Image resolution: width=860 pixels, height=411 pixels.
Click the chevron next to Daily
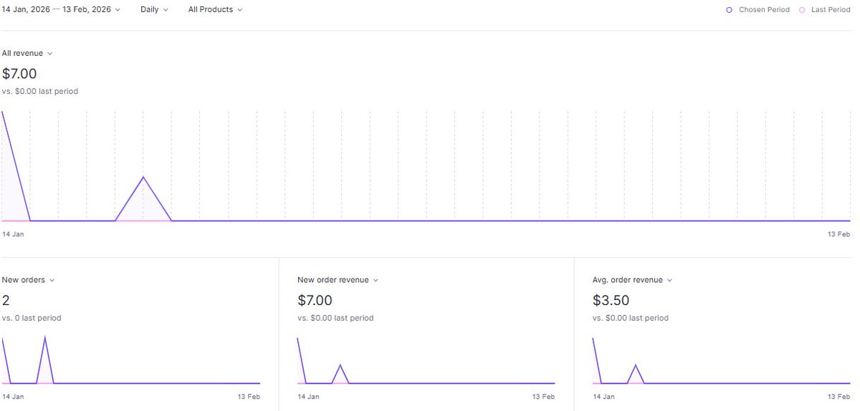click(x=166, y=10)
